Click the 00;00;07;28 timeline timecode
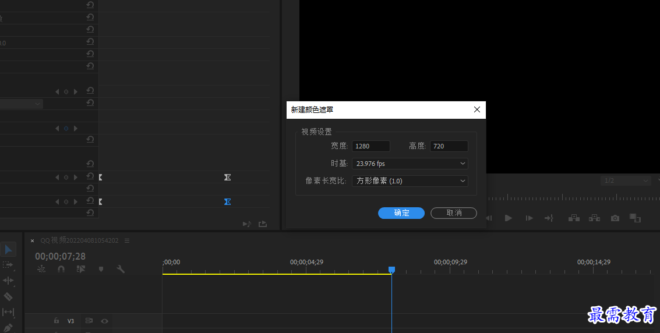The width and height of the screenshot is (660, 333). [60, 256]
